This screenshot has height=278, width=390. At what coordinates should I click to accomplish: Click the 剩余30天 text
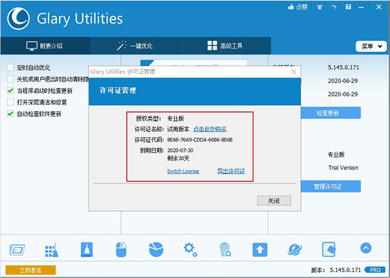[x=178, y=158]
